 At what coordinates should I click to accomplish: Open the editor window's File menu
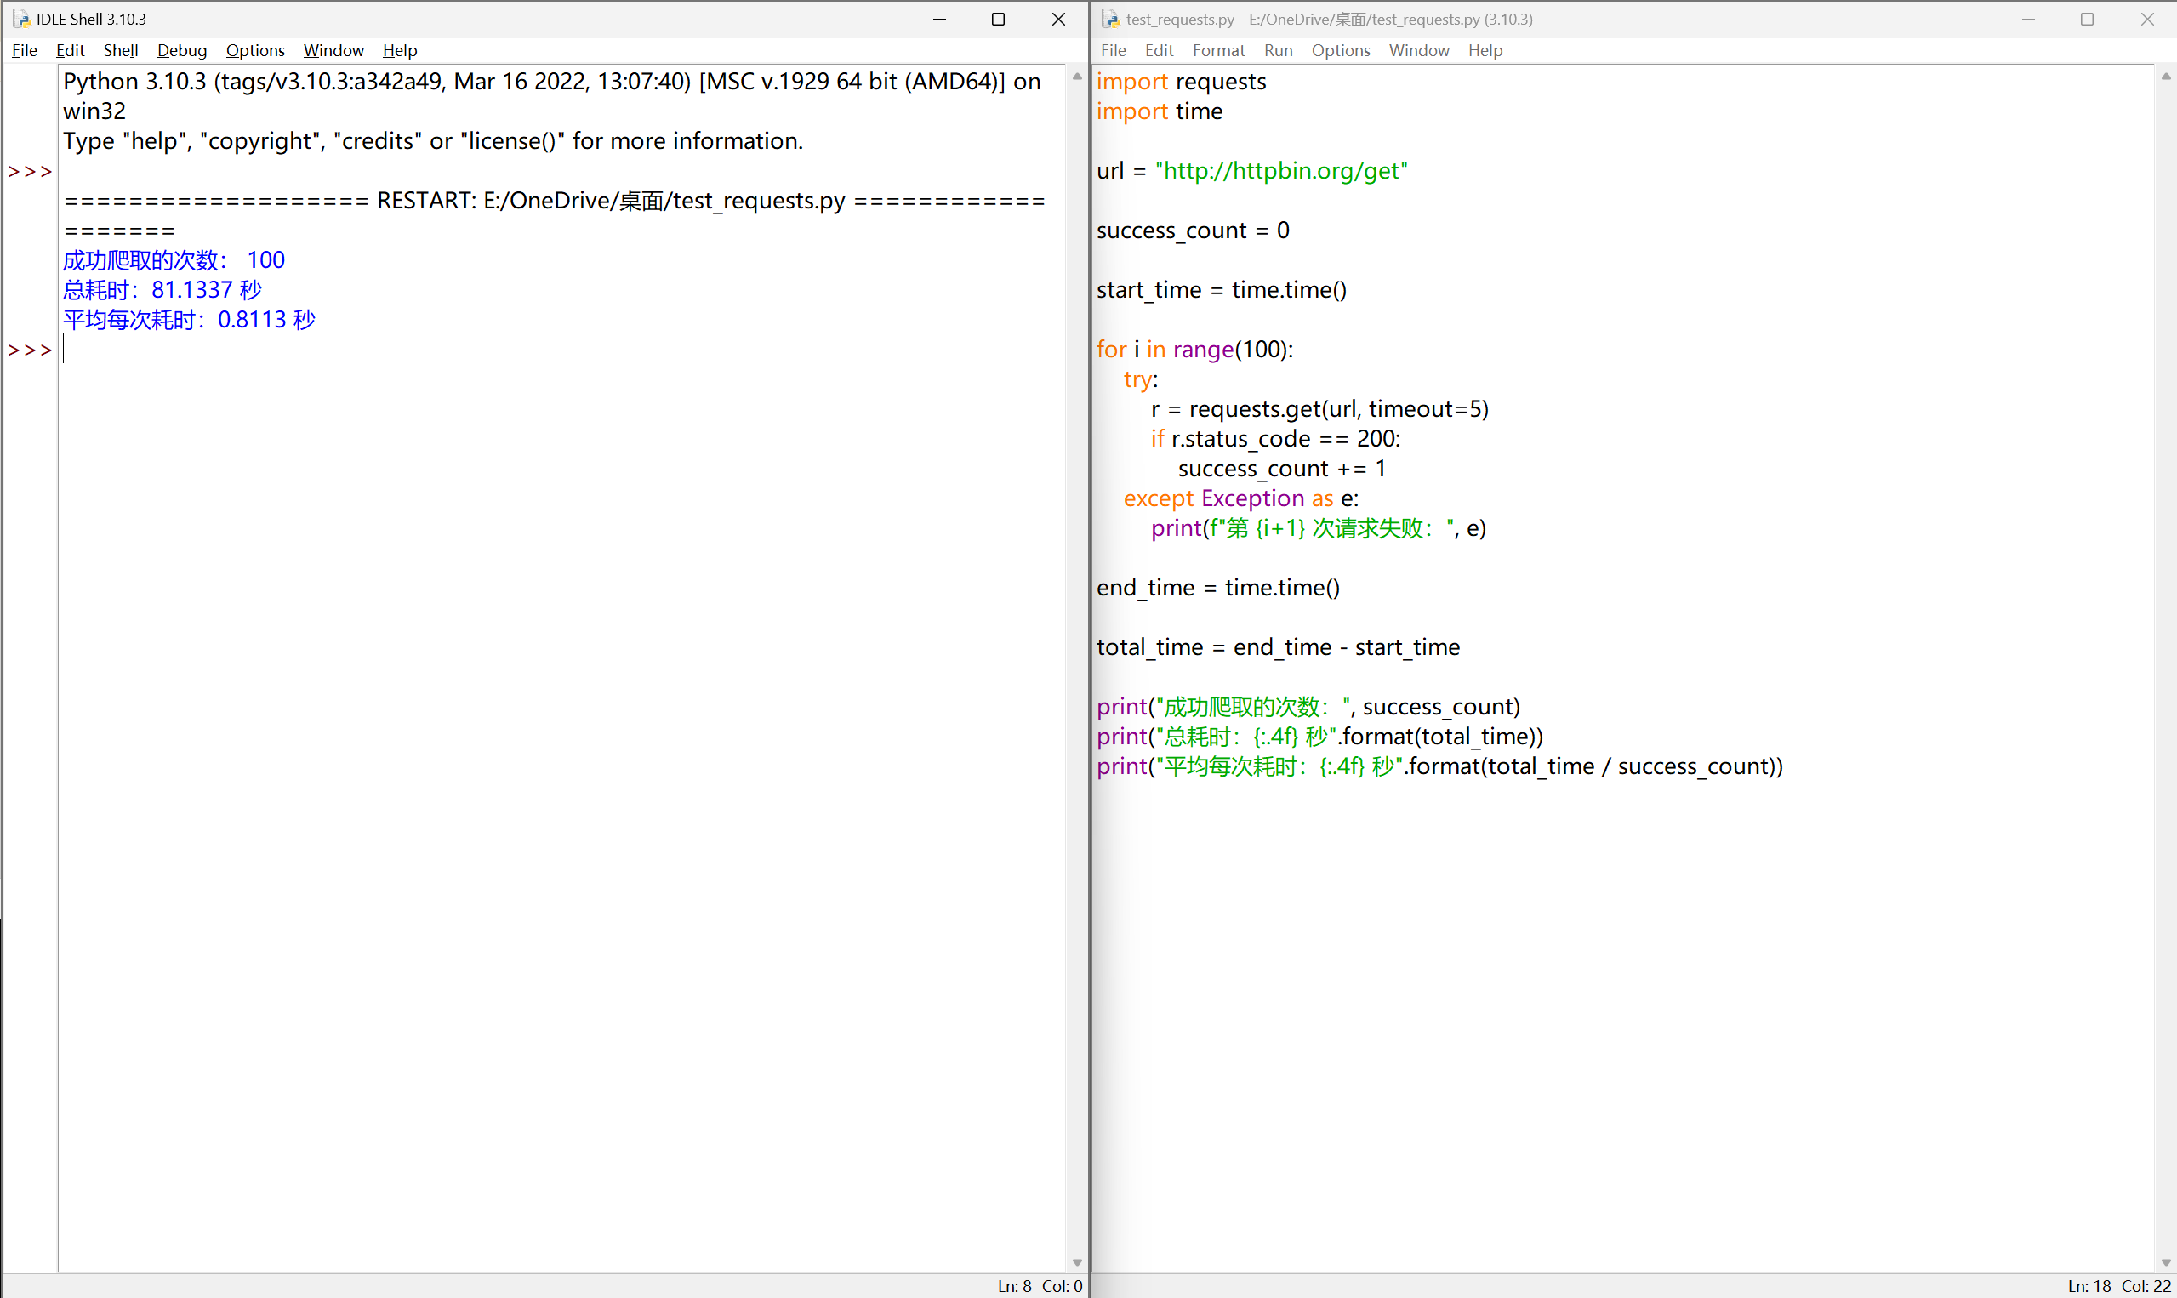(1113, 50)
